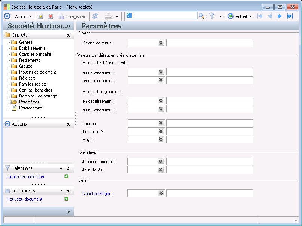The image size is (302, 226).
Task: Click the Enregistrer save button
Action: pyautogui.click(x=72, y=16)
